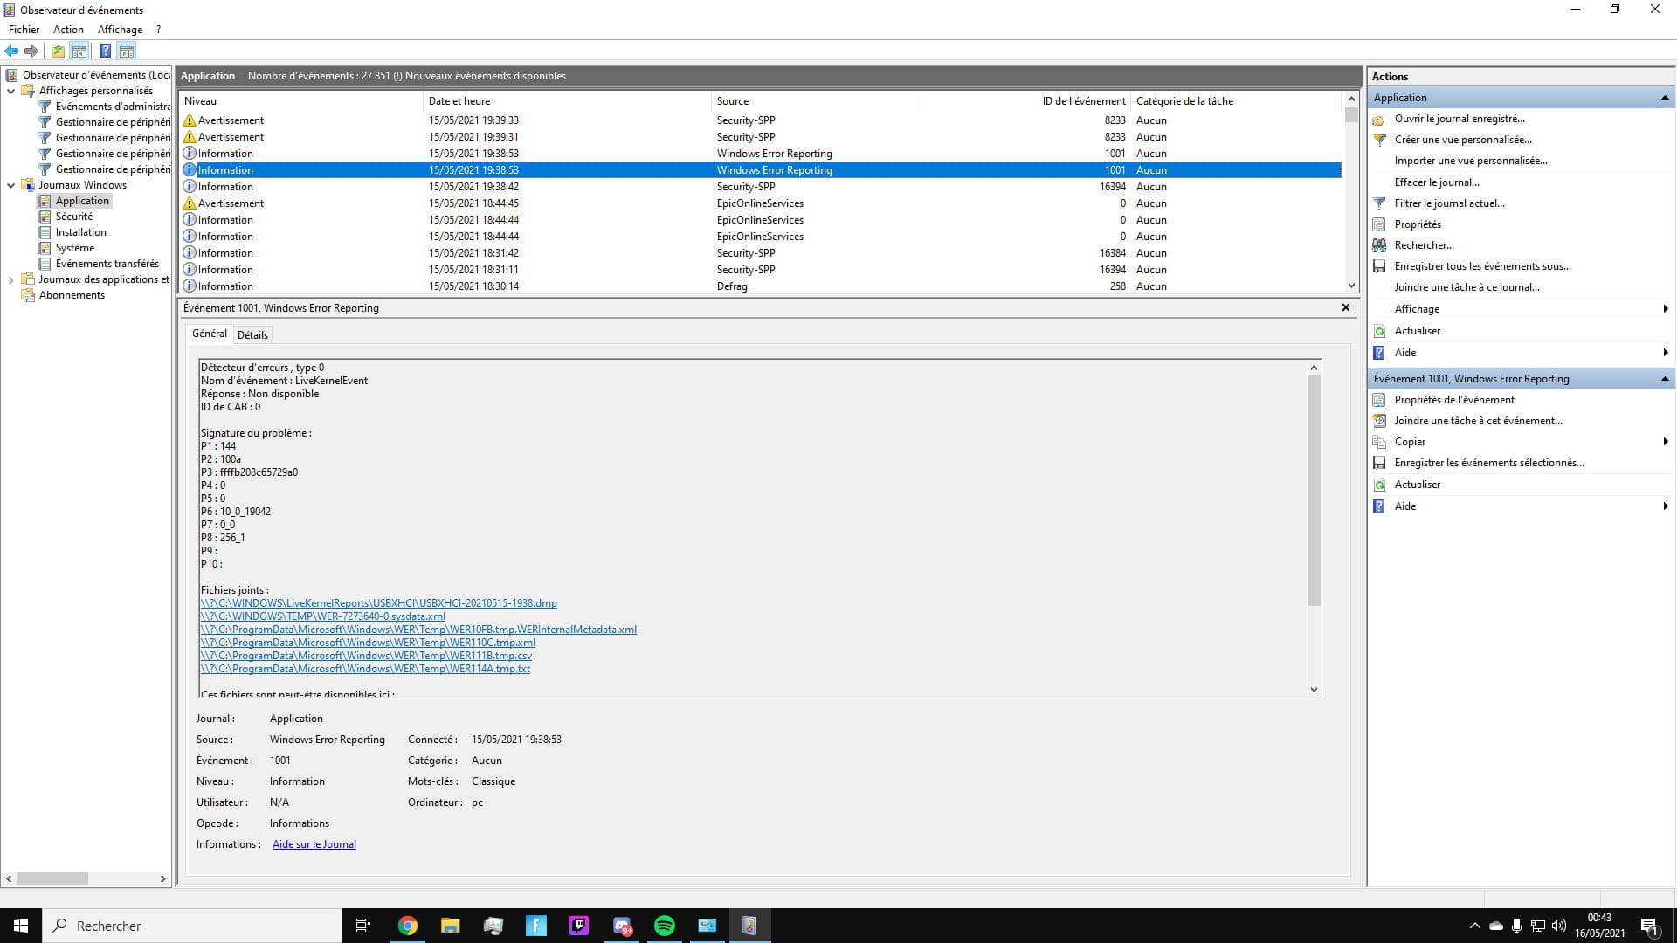Collapse the Application actions section
This screenshot has height=943, width=1677.
coord(1664,98)
